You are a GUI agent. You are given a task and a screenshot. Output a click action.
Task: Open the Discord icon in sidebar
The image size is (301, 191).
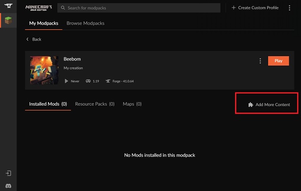[x=8, y=186]
